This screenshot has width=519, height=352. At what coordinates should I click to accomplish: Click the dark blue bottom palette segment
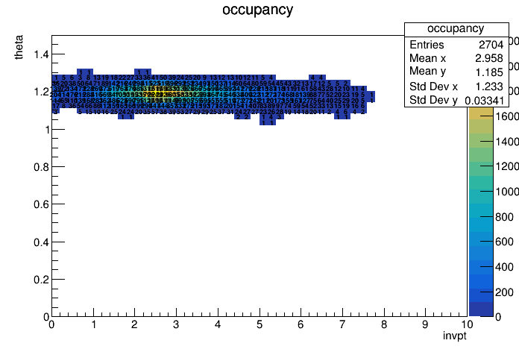481,309
